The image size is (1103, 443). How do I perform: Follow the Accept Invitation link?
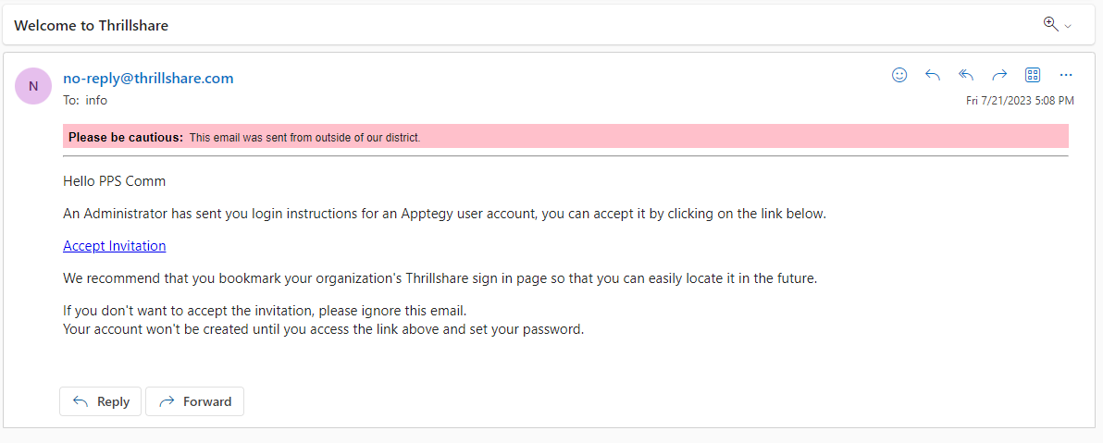(x=115, y=246)
